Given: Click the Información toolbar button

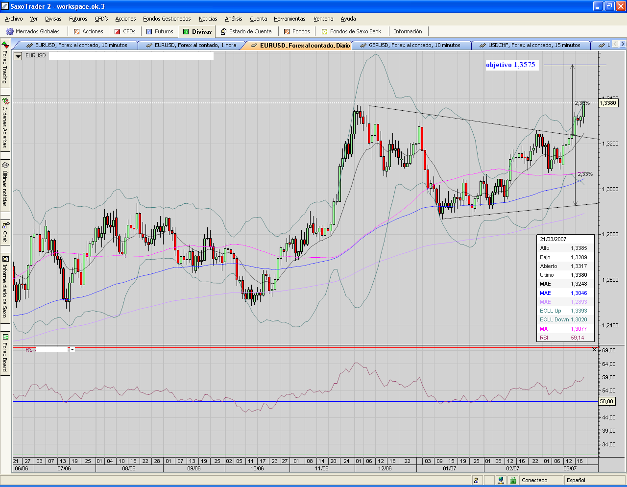Looking at the screenshot, I should 408,31.
